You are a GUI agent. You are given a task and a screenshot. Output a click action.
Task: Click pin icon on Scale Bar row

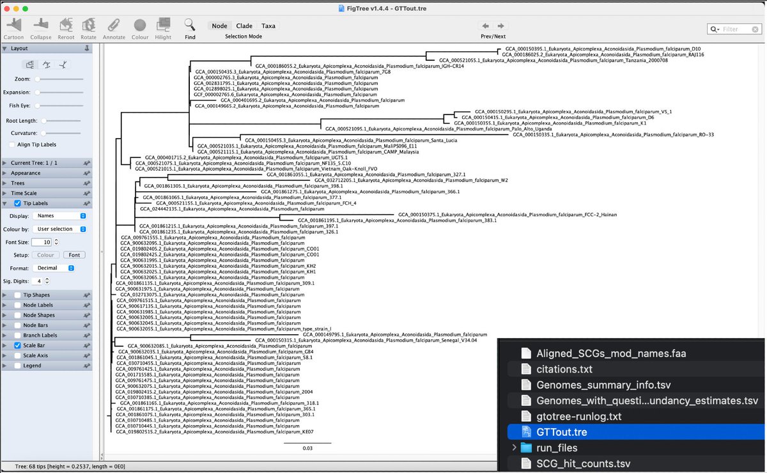click(86, 346)
